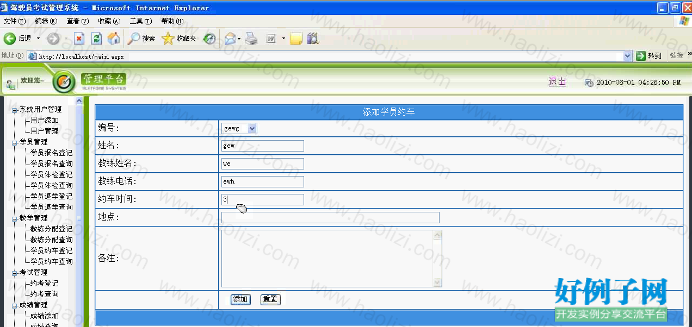Open 约考查询 in the sidebar
This screenshot has width=692, height=327.
(45, 294)
